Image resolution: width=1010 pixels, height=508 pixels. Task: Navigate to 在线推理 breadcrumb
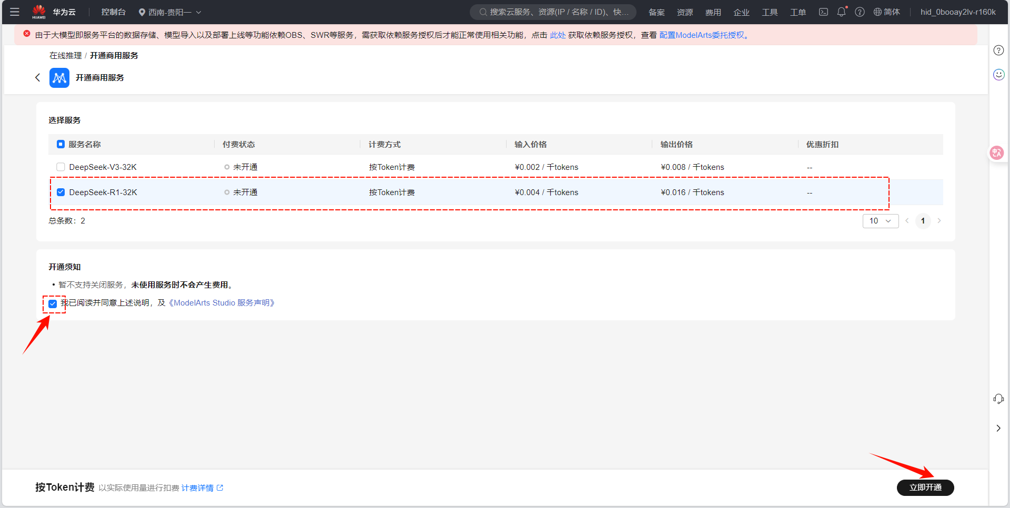pyautogui.click(x=66, y=55)
